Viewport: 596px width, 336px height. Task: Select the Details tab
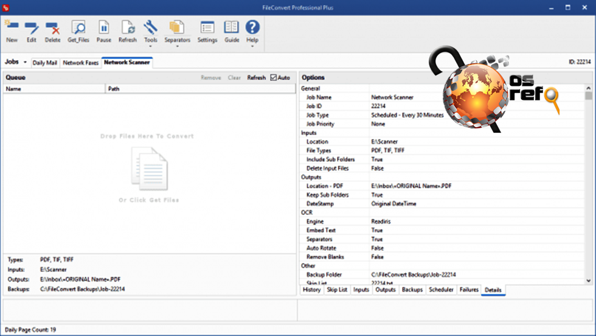[x=493, y=290]
